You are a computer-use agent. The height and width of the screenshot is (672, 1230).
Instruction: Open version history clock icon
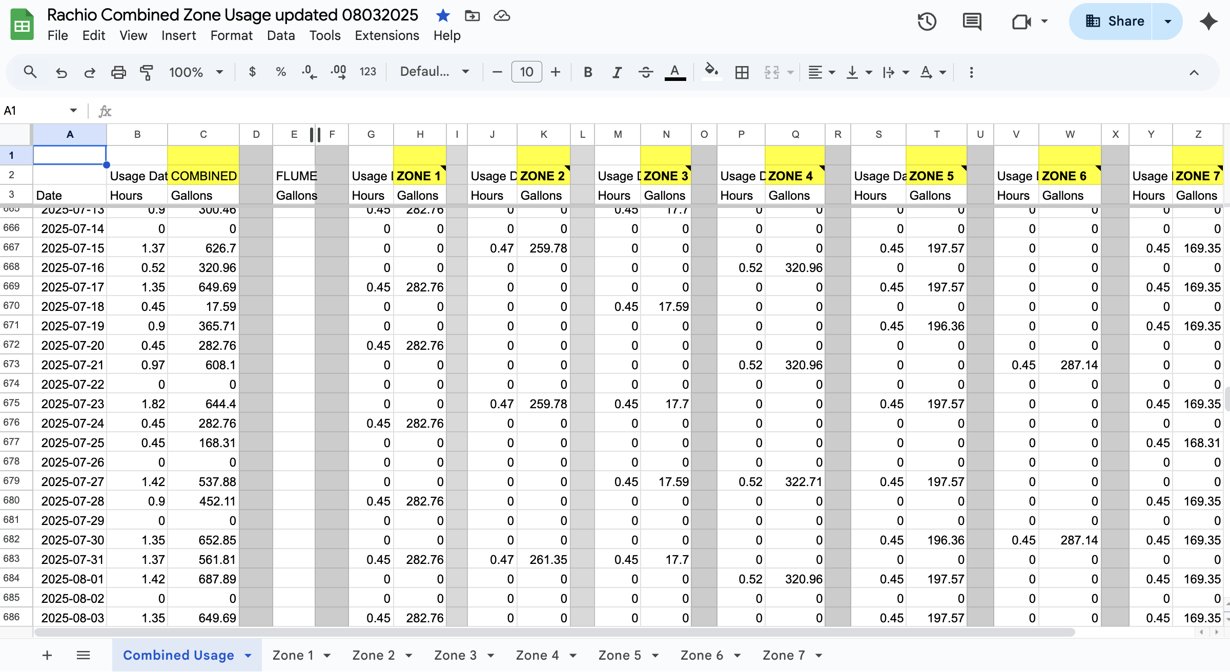click(927, 22)
